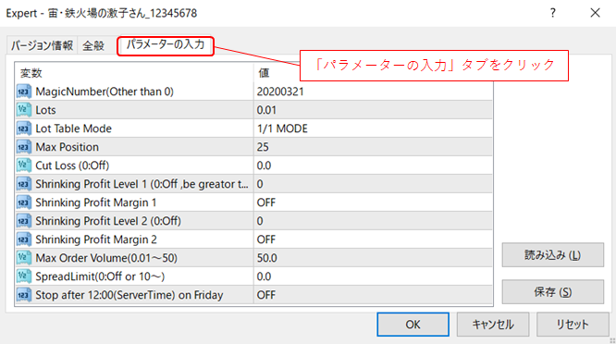Switch to the 全般 tab
The height and width of the screenshot is (344, 616).
coord(93,45)
